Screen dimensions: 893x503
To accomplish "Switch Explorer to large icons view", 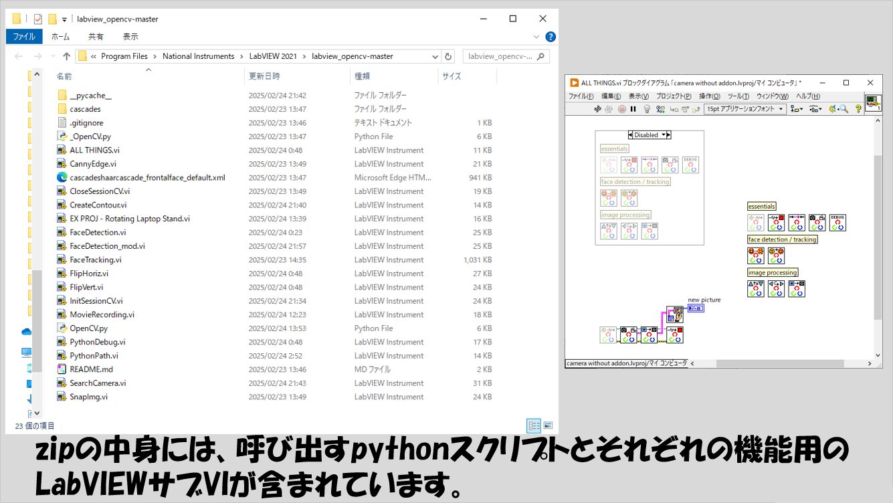I will coord(548,425).
